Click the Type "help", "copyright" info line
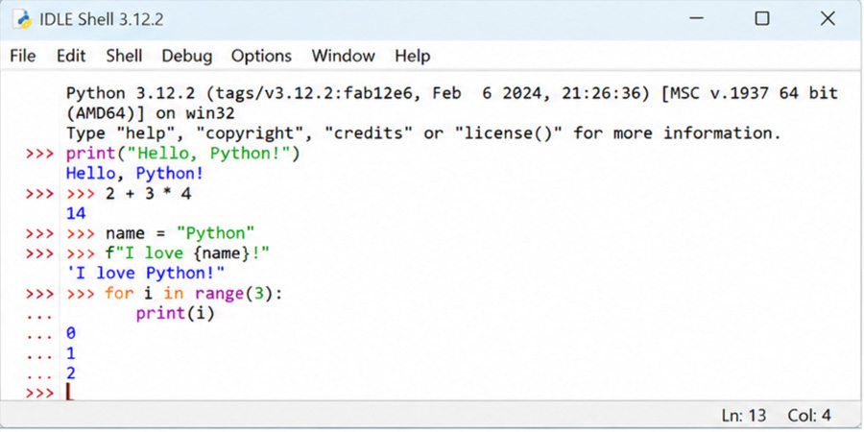 tap(423, 133)
